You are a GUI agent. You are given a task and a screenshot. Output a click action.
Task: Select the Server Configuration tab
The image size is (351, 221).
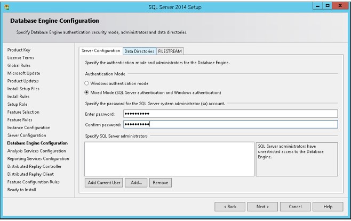point(101,51)
